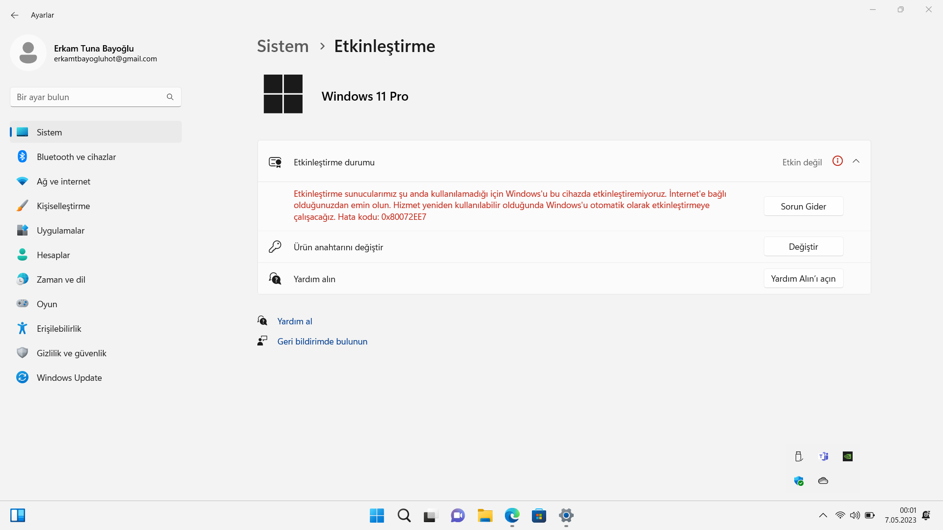Click the volume speaker tray icon

[855, 515]
